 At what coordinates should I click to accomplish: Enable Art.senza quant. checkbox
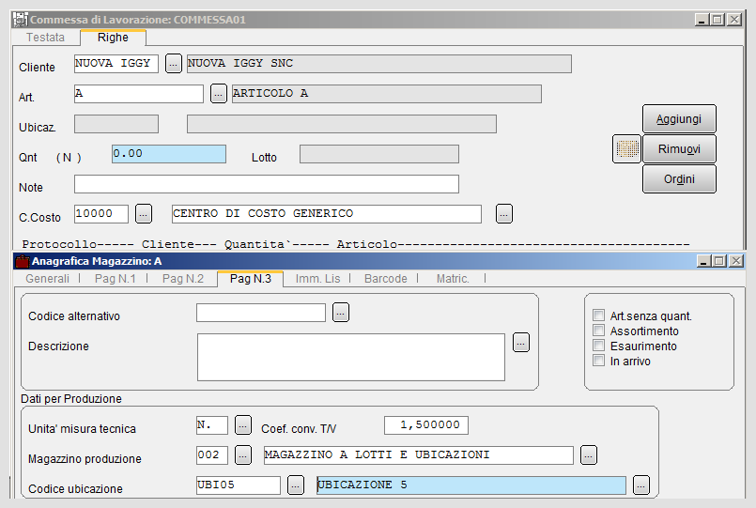click(x=598, y=316)
